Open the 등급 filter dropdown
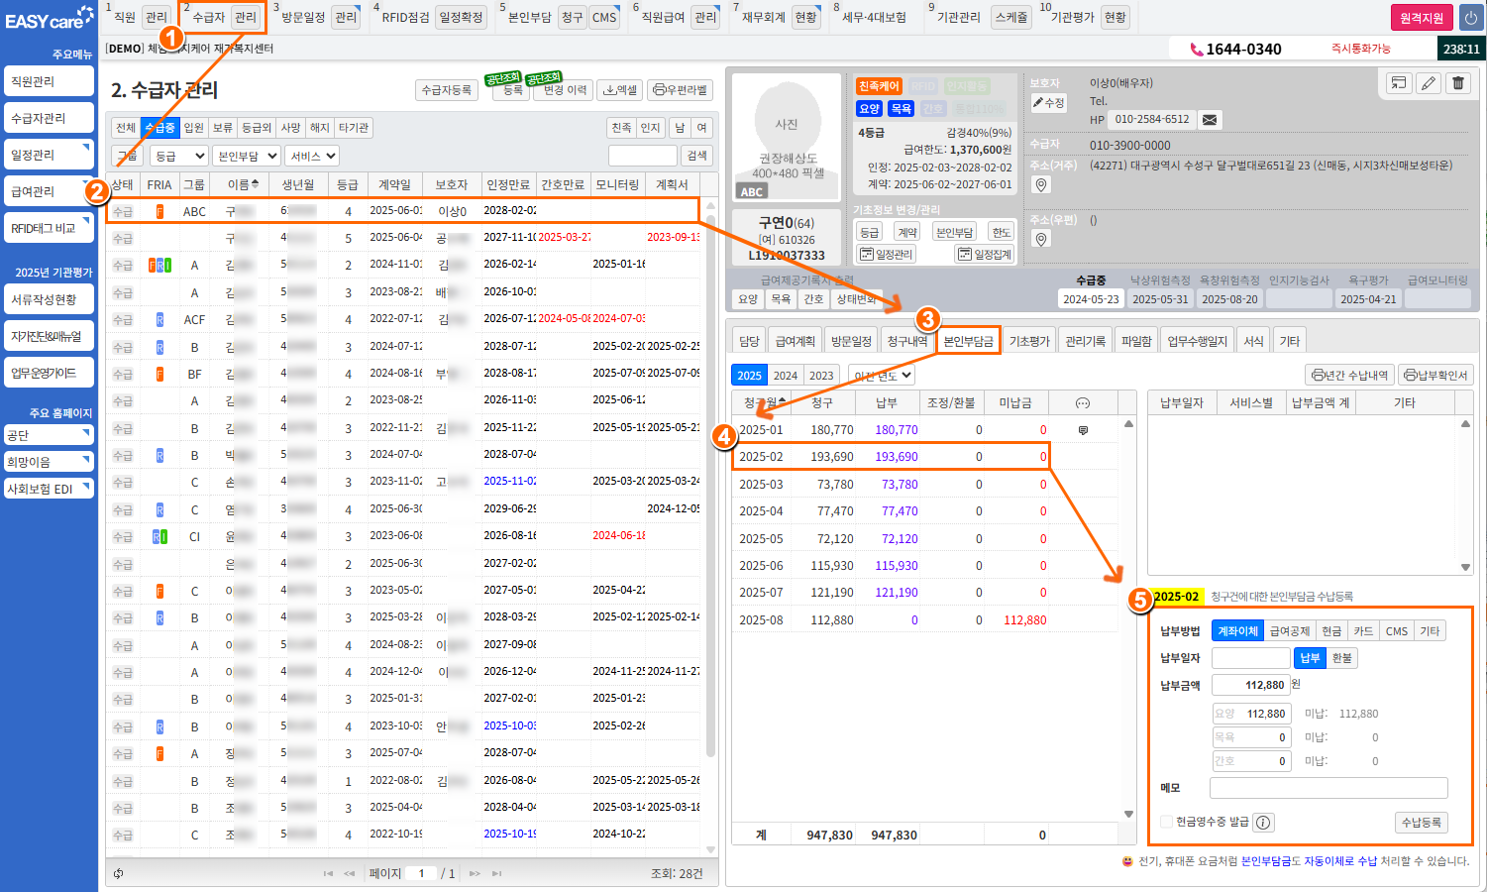Viewport: 1487px width, 892px height. coord(178,156)
